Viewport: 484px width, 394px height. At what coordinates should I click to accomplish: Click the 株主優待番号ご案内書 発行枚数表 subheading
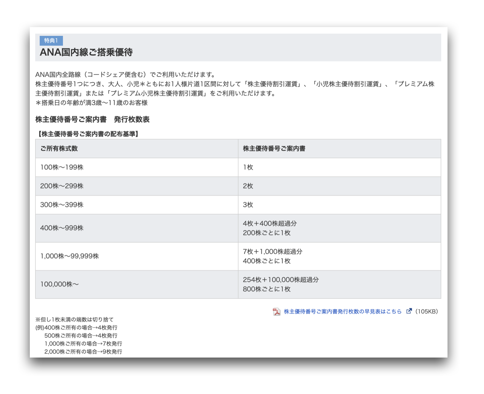(x=92, y=119)
